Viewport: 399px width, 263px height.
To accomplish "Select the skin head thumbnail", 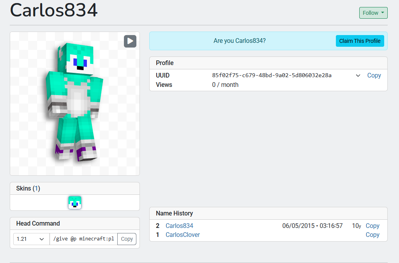I will (x=75, y=203).
